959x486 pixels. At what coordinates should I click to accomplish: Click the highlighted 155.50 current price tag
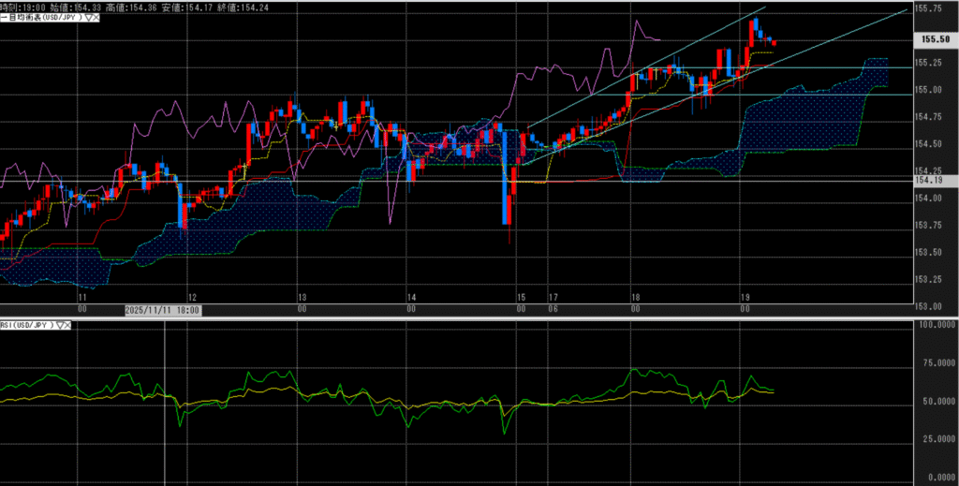click(x=934, y=39)
